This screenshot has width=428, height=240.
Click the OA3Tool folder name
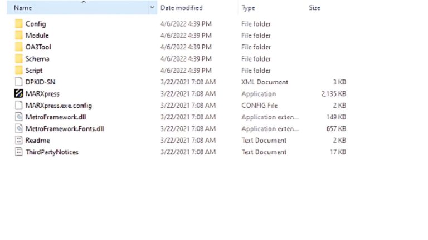tap(38, 47)
